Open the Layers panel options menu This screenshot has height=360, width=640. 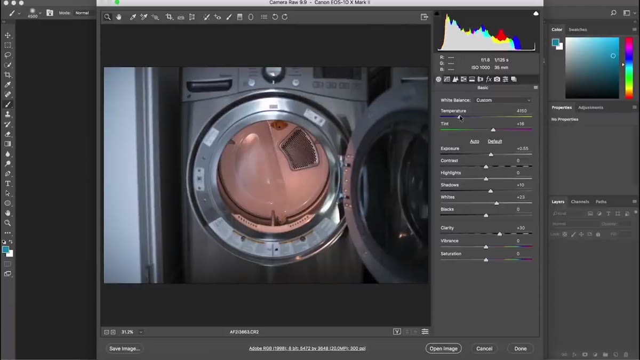point(635,201)
